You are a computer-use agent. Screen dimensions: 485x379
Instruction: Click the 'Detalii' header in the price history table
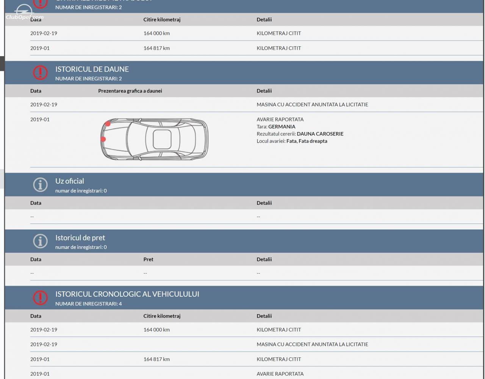tap(264, 259)
